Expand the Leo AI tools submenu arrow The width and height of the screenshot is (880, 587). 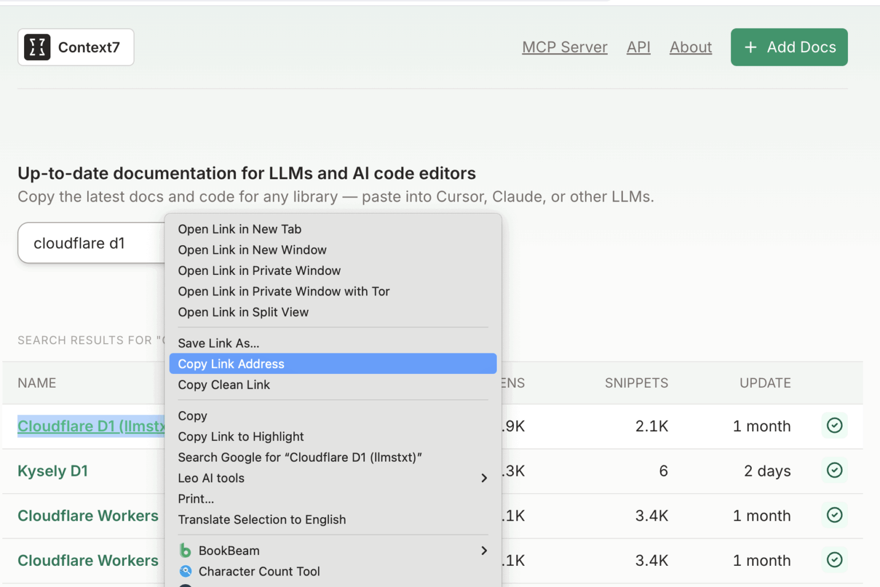[484, 478]
